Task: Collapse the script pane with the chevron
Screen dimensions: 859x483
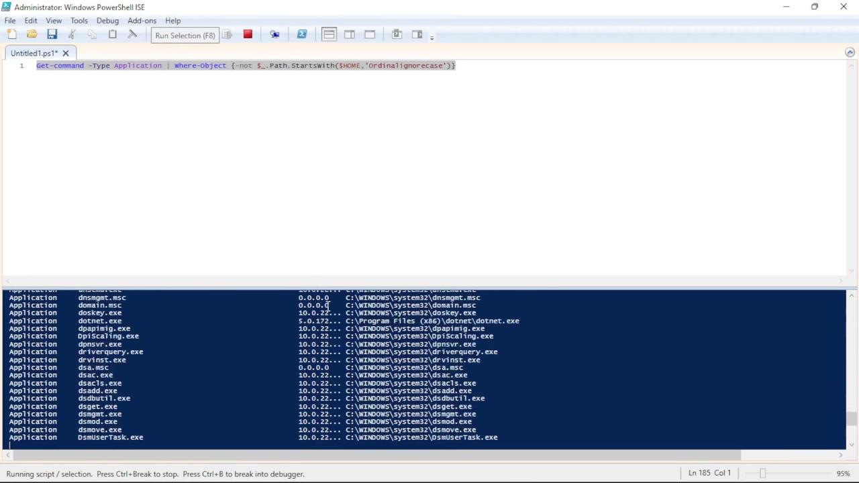Action: pos(850,52)
